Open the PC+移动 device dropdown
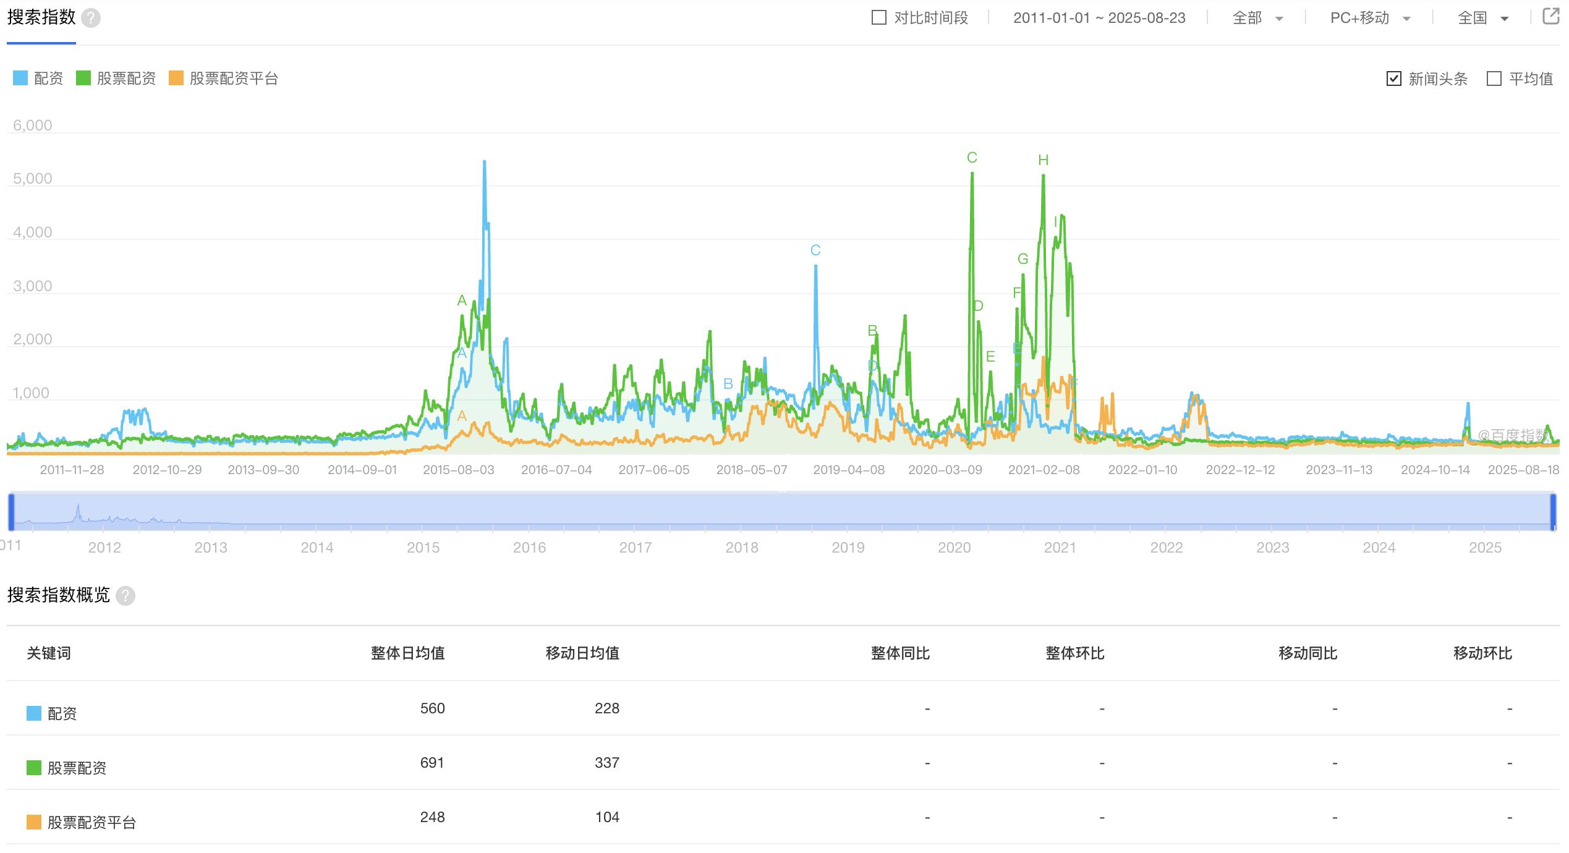This screenshot has width=1569, height=853. 1369,19
